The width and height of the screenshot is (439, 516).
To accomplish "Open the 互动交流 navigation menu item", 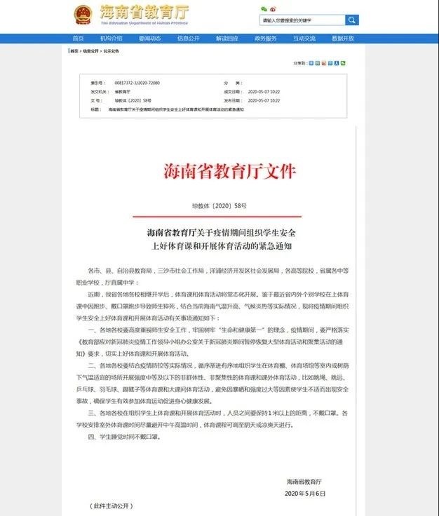I will pyautogui.click(x=304, y=38).
